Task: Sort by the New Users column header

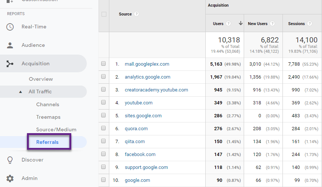Action: click(257, 24)
